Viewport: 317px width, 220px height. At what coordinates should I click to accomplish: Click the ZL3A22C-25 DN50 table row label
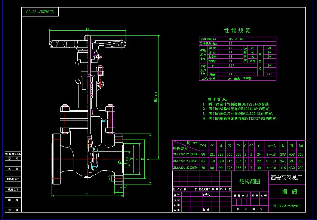tap(185, 168)
